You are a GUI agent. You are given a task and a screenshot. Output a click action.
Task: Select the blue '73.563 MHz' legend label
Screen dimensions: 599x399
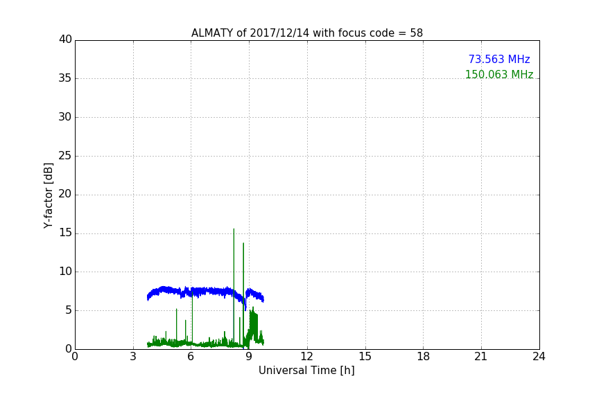click(x=499, y=59)
